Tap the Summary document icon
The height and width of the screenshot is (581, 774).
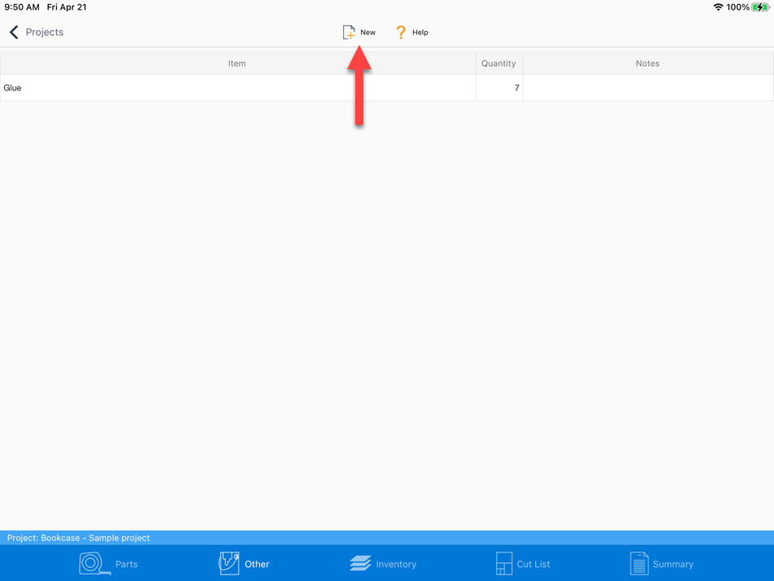[x=639, y=564]
